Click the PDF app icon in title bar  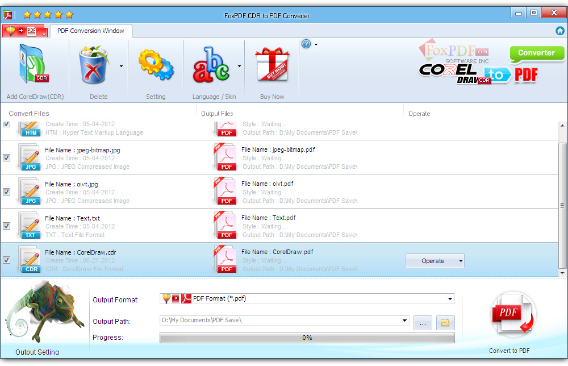(8, 15)
